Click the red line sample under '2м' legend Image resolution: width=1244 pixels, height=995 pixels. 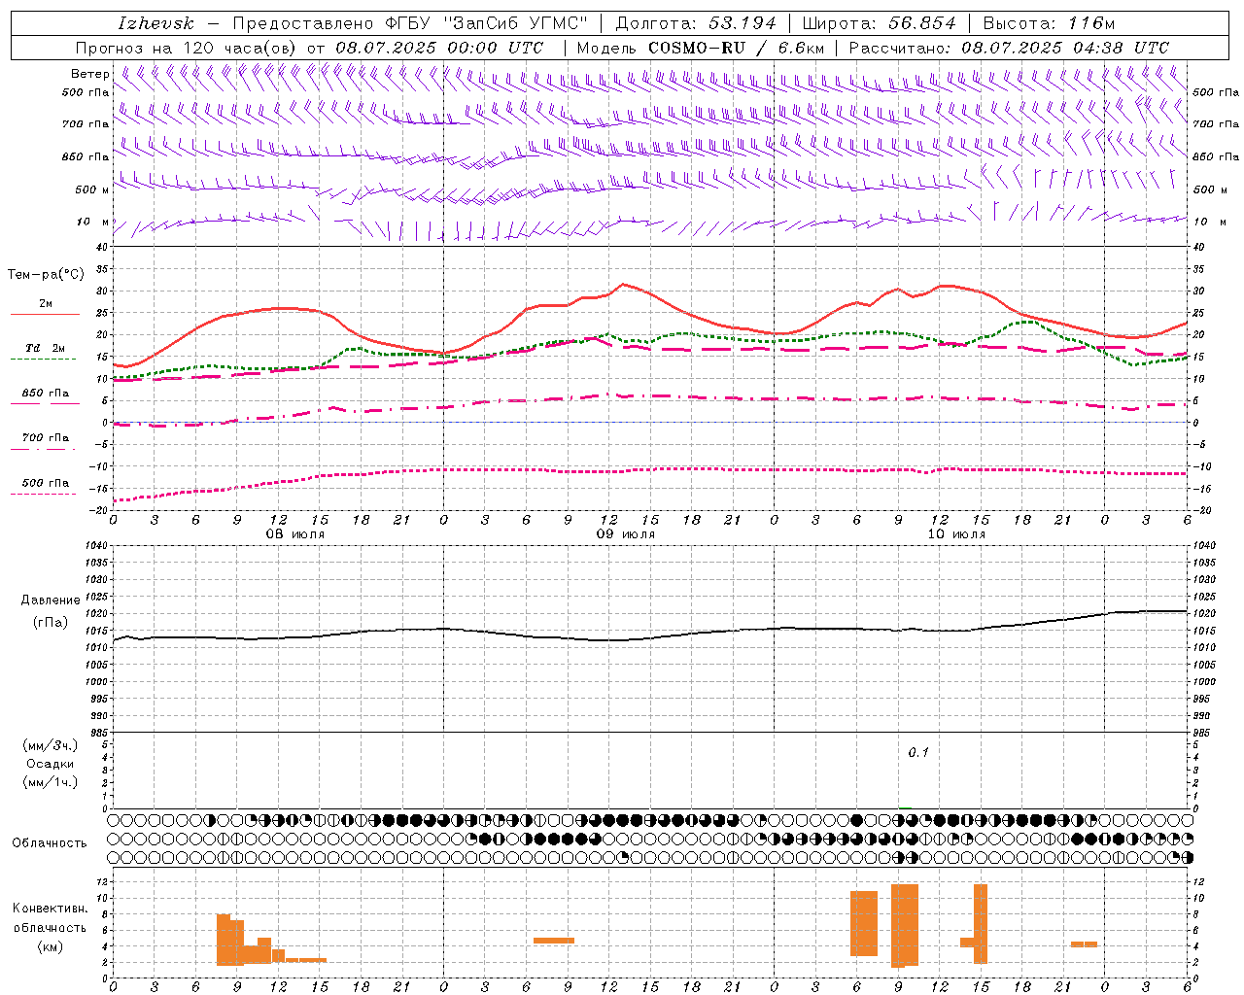pos(45,315)
